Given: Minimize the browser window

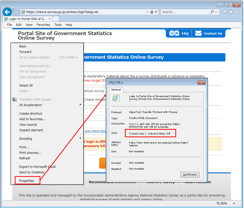Looking at the screenshot, I should [x=220, y=5].
